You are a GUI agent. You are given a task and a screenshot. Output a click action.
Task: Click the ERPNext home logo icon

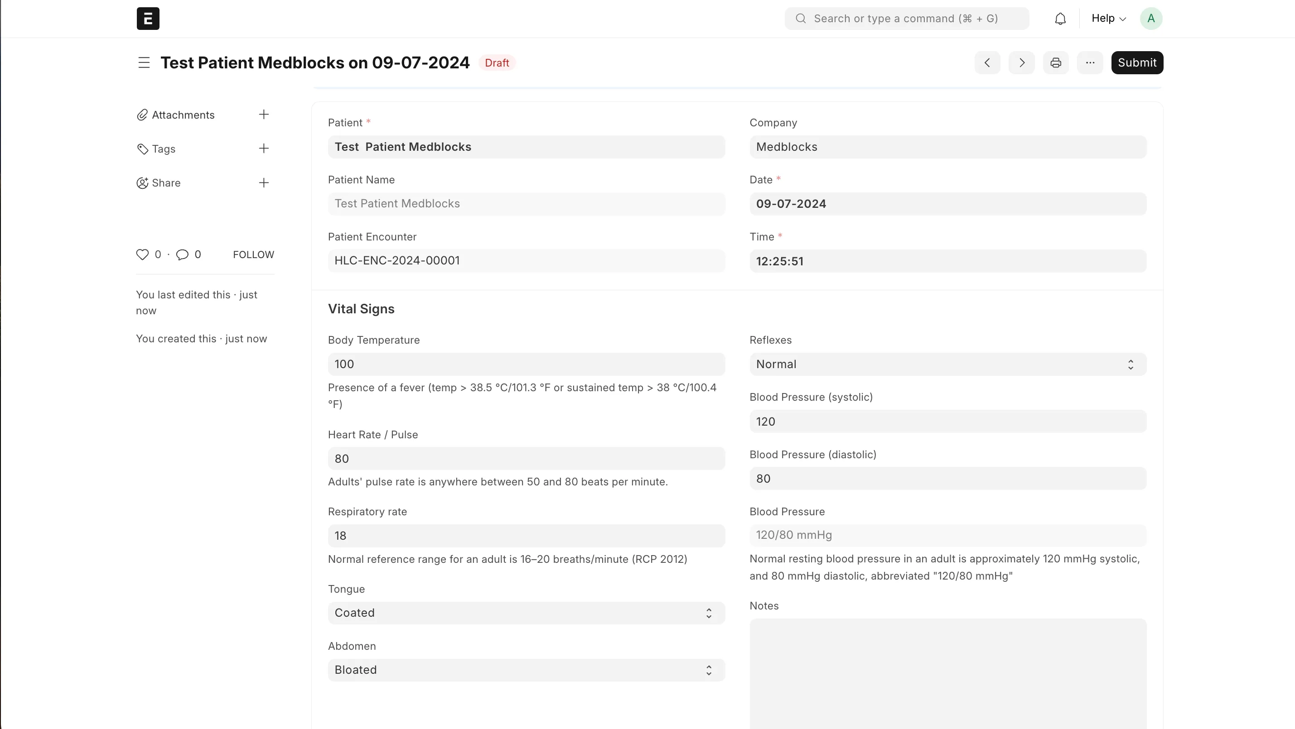coord(148,19)
